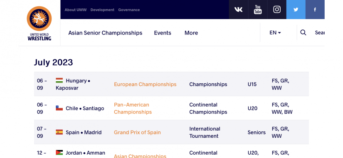Open the About UWW link
This screenshot has width=343, height=158.
[76, 10]
